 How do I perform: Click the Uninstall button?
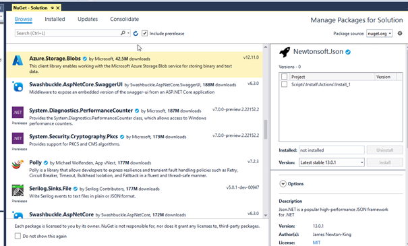(385, 150)
